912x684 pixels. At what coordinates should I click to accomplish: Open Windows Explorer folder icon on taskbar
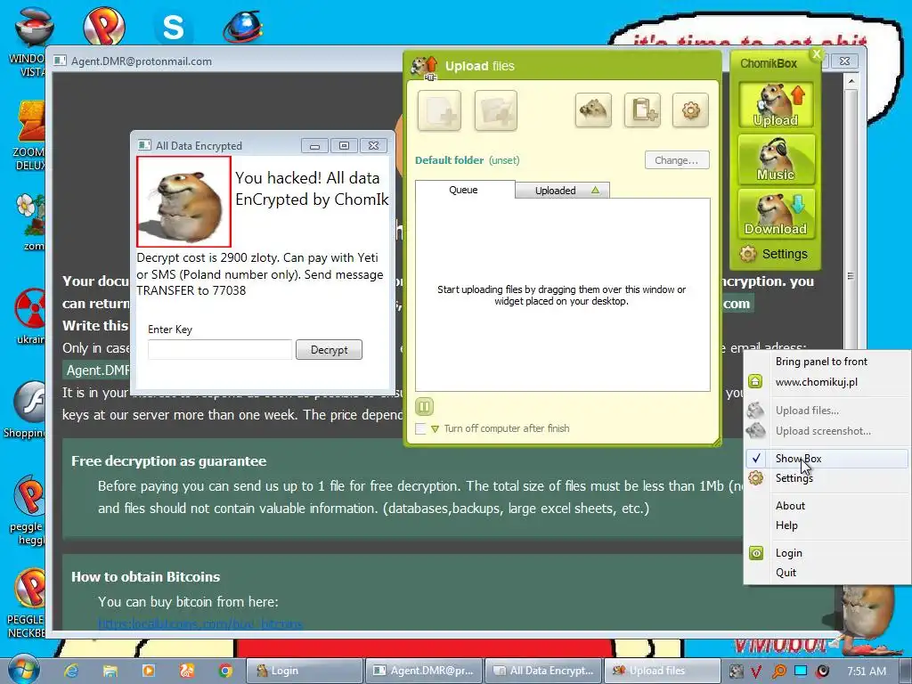[x=110, y=671]
